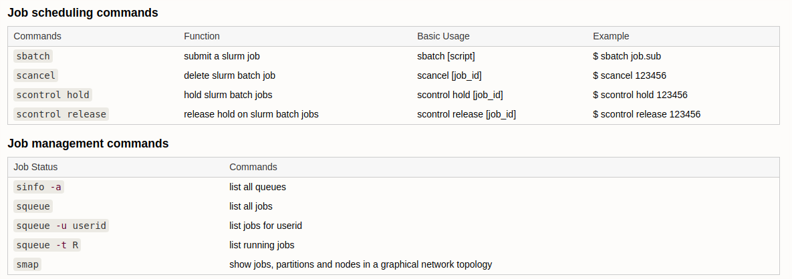Click the scontrol hold command
The width and height of the screenshot is (792, 279).
pos(53,95)
